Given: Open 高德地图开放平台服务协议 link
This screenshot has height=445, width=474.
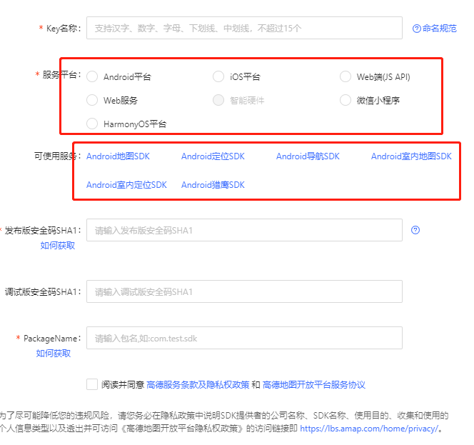Looking at the screenshot, I should tap(314, 385).
